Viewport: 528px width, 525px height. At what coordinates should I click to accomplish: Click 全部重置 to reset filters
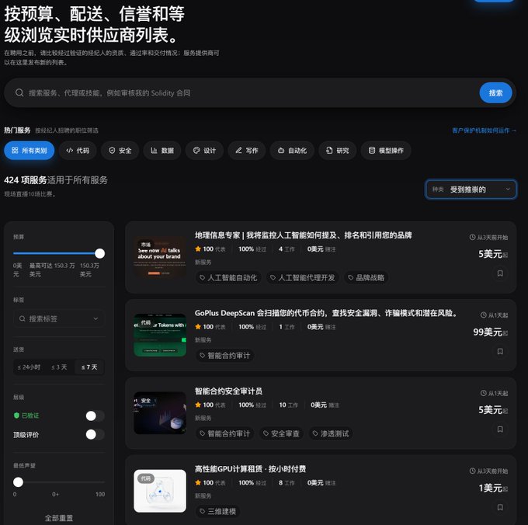point(59,518)
